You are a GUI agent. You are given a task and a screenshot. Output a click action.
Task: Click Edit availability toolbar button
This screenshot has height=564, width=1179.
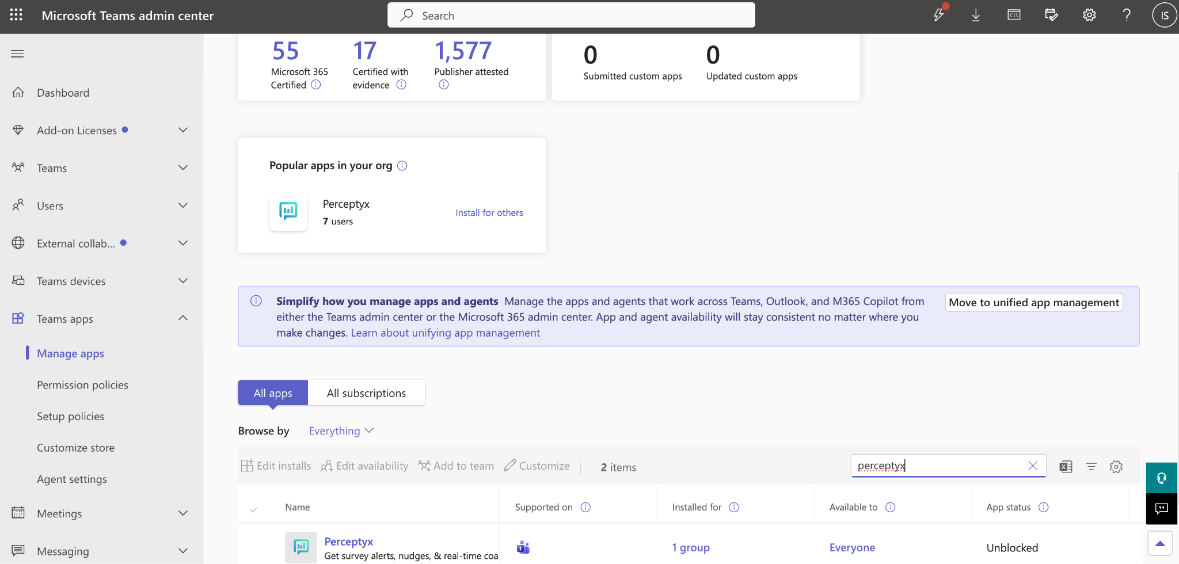(364, 466)
